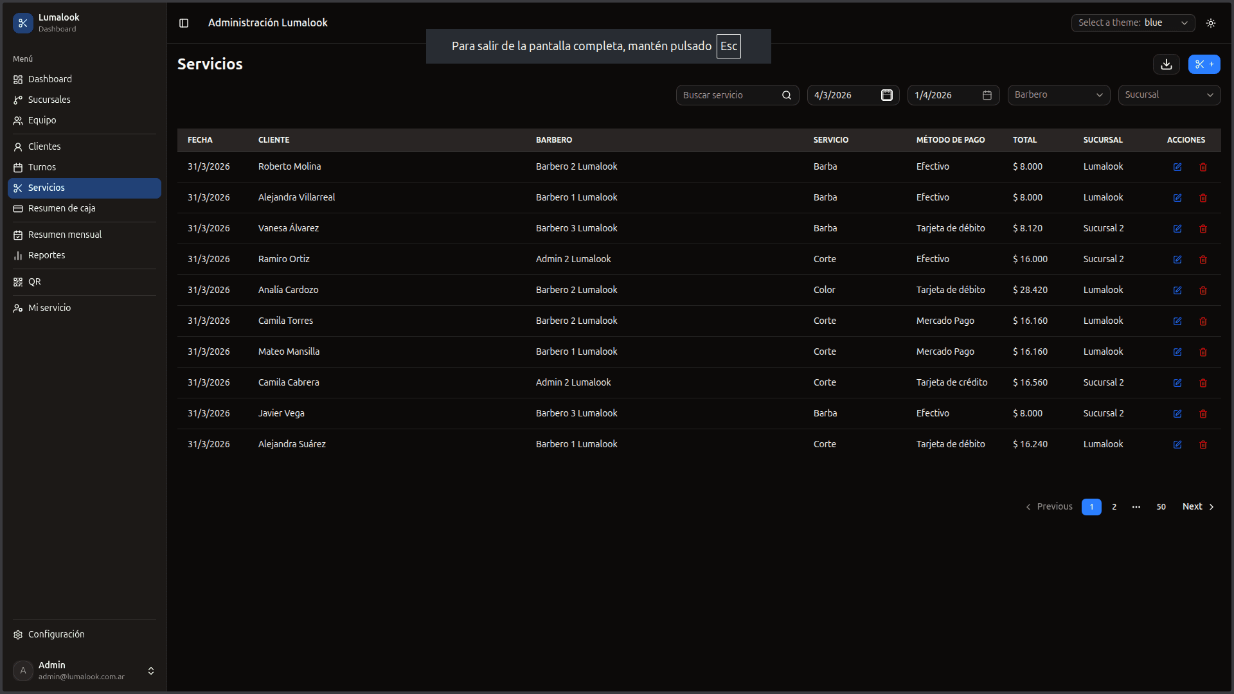1234x694 pixels.
Task: Go to page 2 of pagination
Action: [x=1114, y=507]
